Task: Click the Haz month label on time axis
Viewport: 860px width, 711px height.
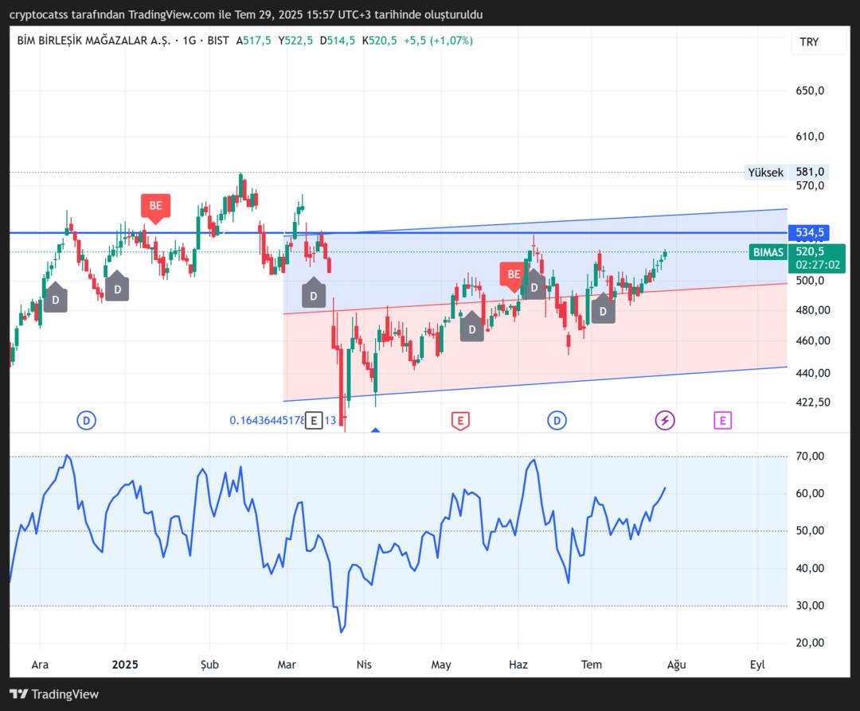Action: coord(518,664)
